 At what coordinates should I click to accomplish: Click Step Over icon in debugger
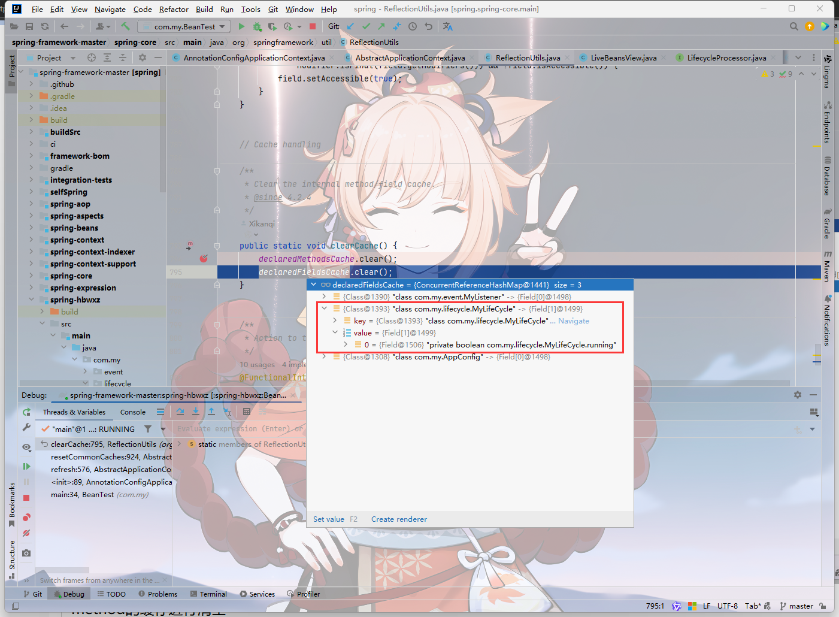[x=180, y=412]
